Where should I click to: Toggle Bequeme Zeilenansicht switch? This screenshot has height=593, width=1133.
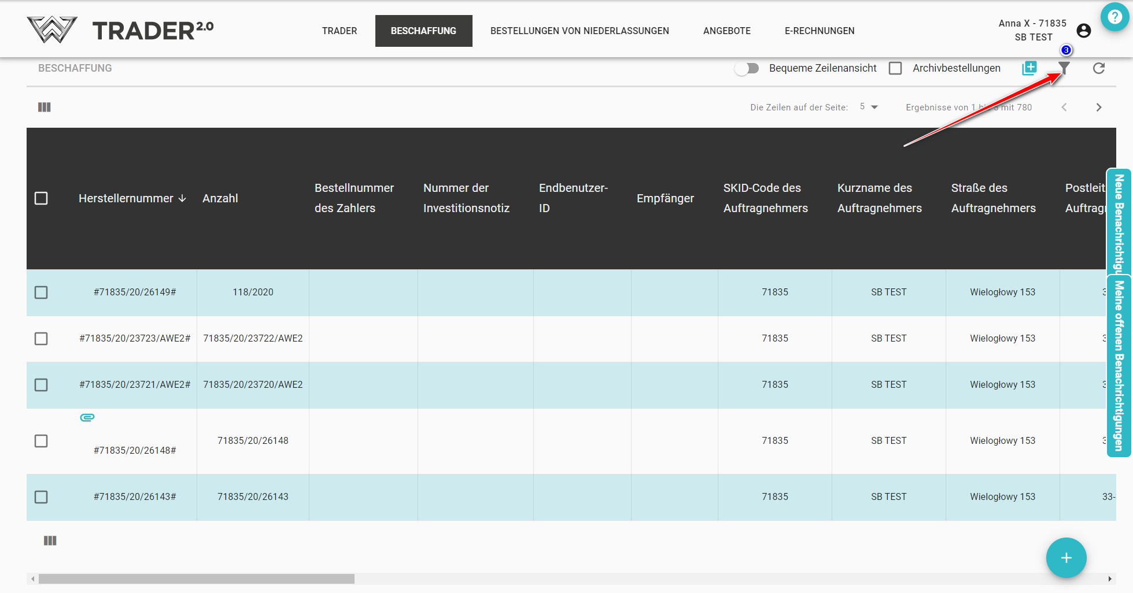point(747,69)
